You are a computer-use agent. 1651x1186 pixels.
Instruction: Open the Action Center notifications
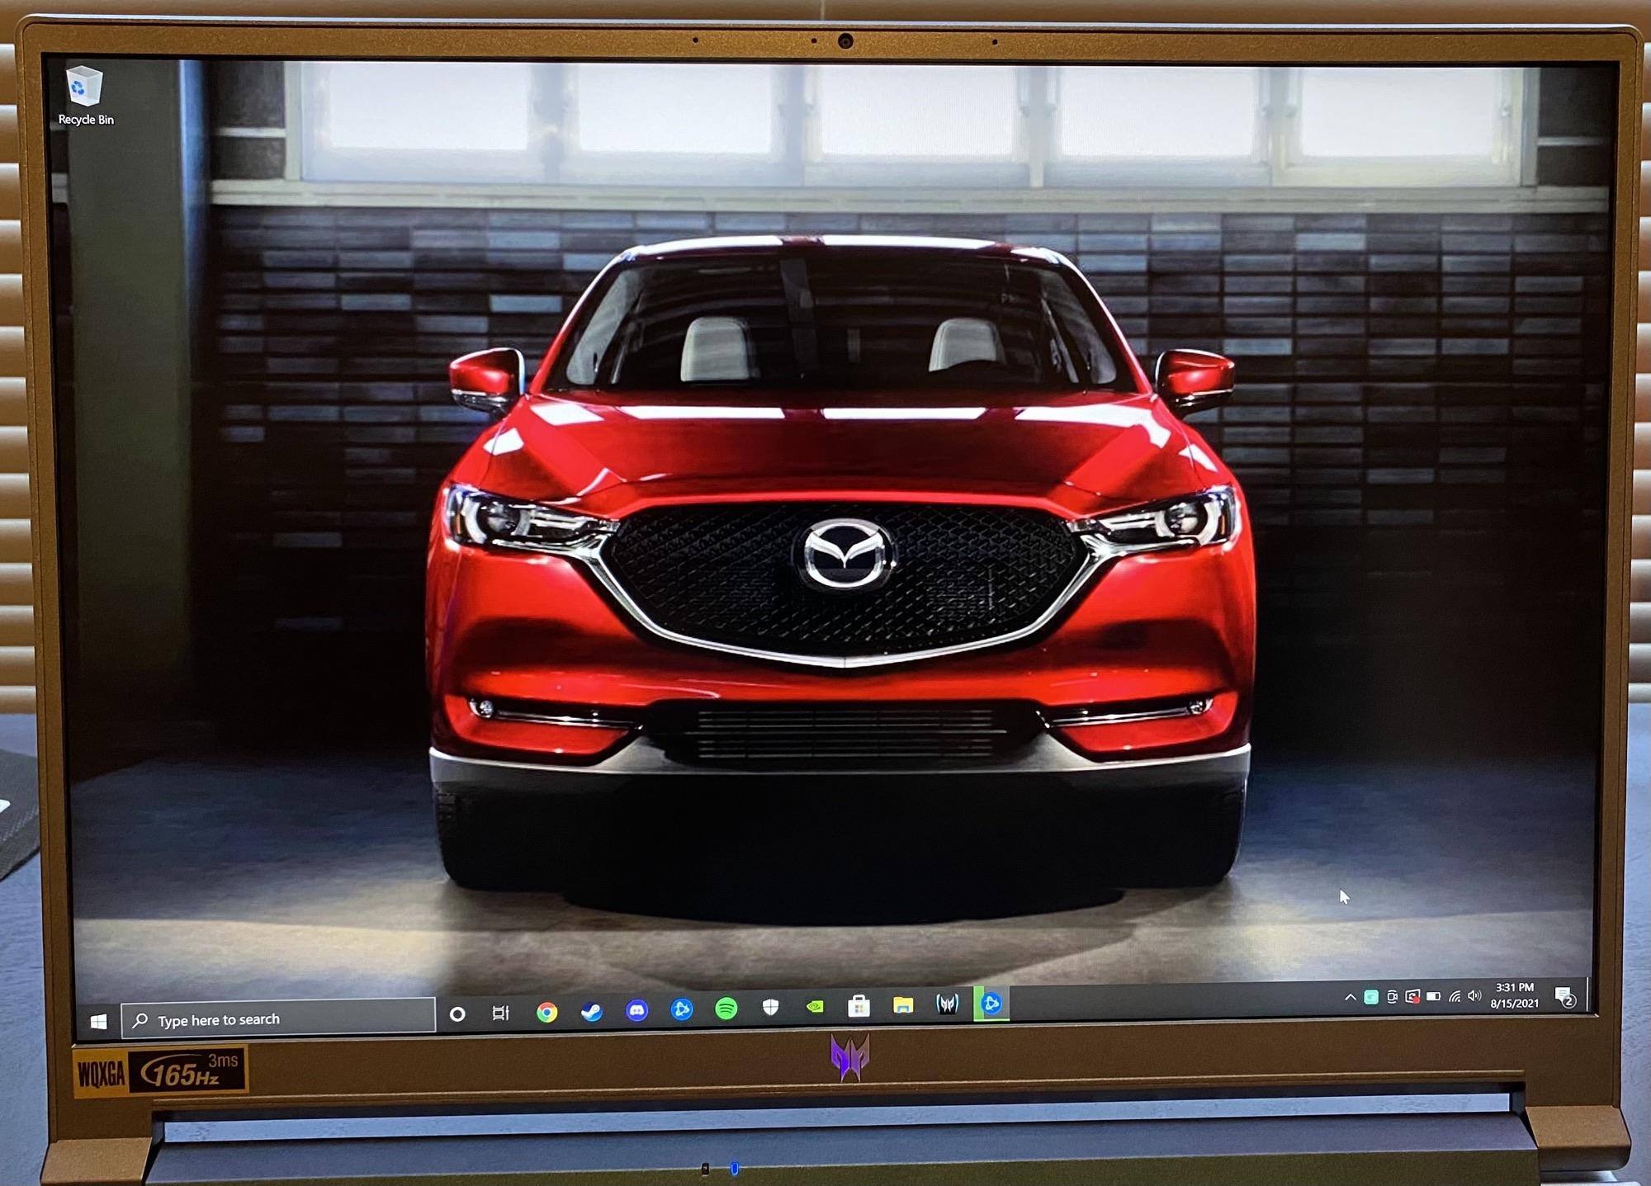[1564, 997]
